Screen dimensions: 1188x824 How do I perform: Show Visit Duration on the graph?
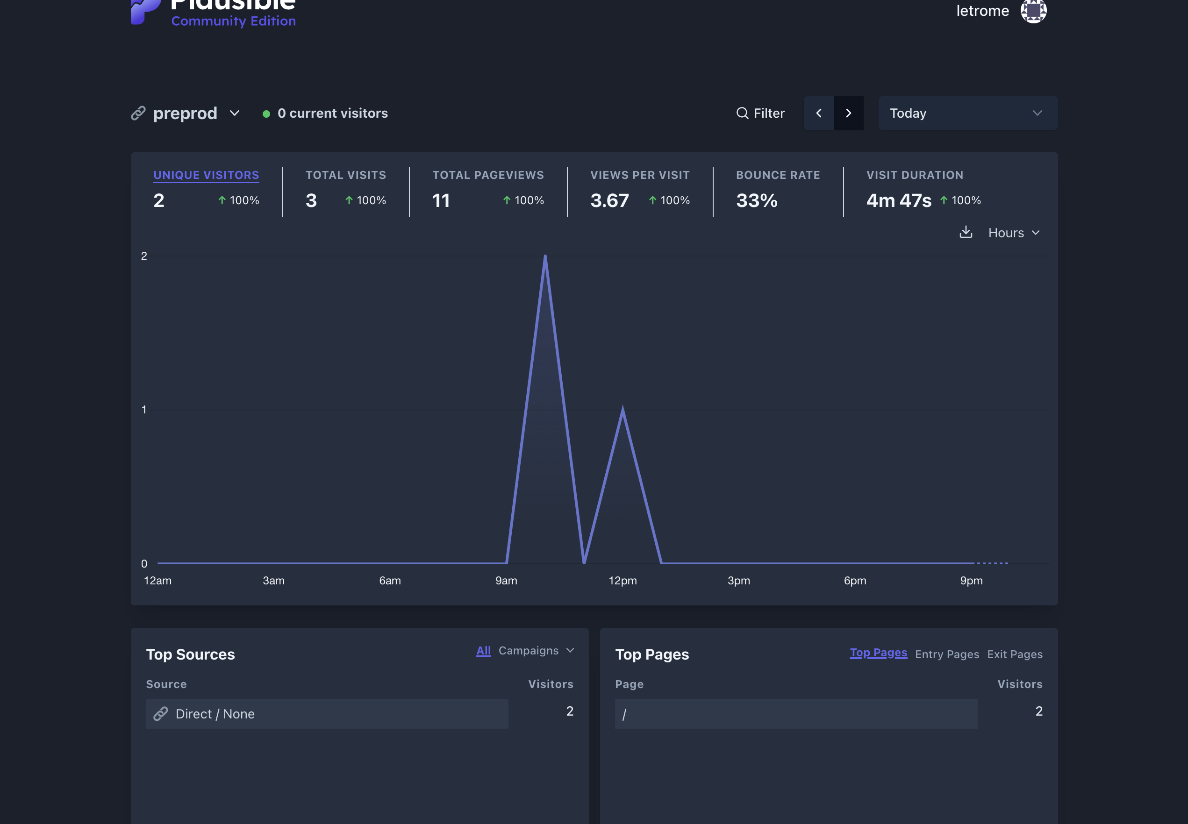point(915,175)
